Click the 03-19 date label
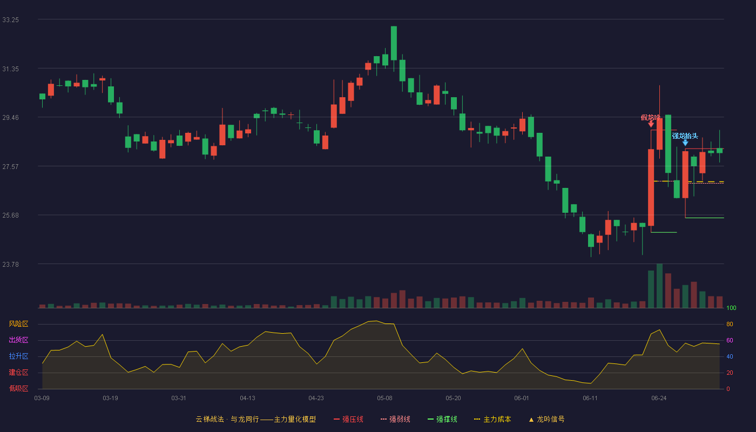This screenshot has height=432, width=756. pyautogui.click(x=111, y=398)
